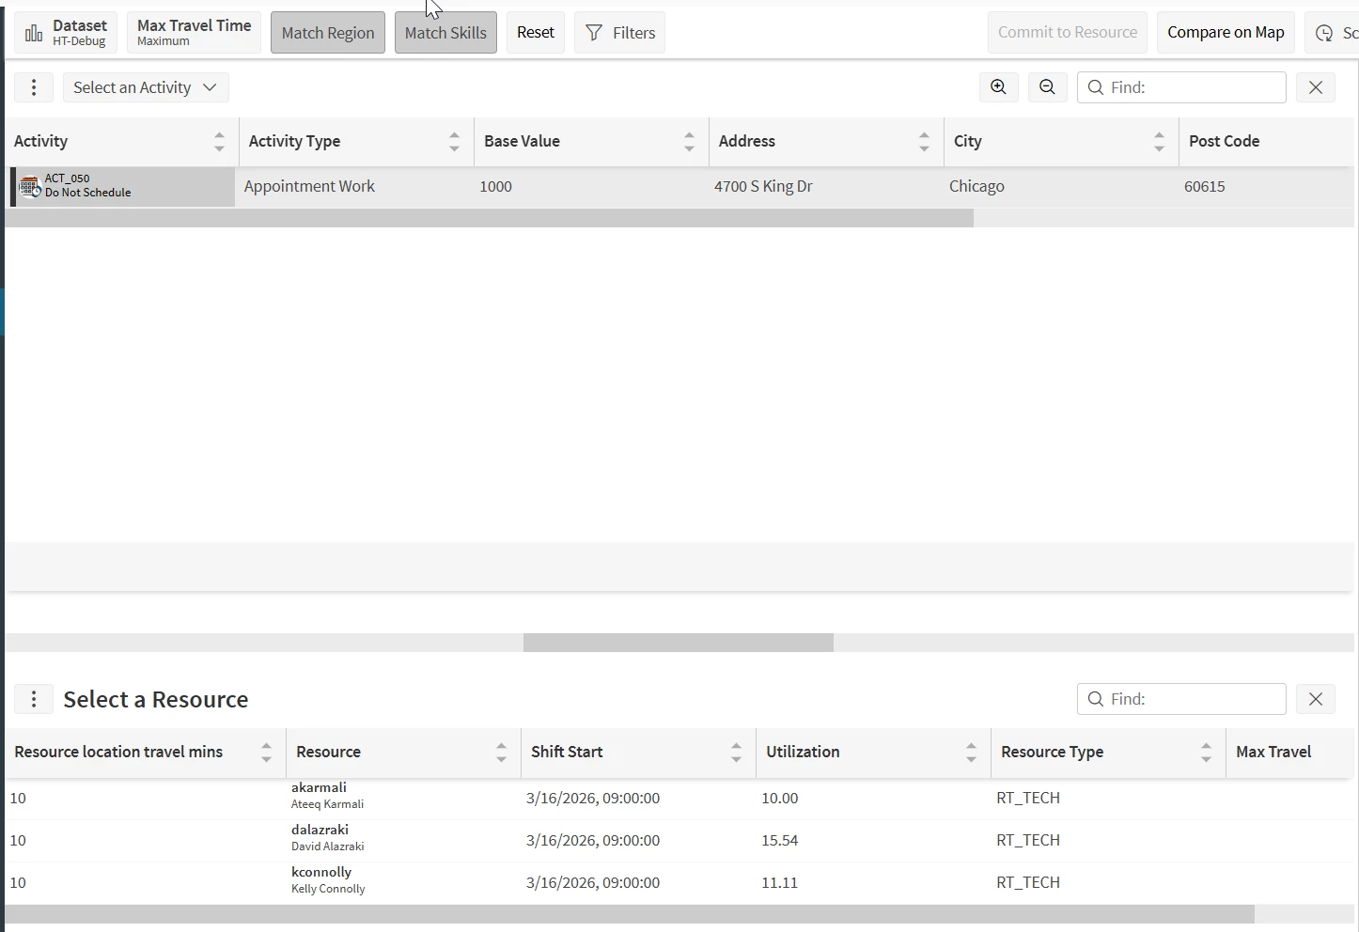Sort by the Utilization column

(971, 753)
